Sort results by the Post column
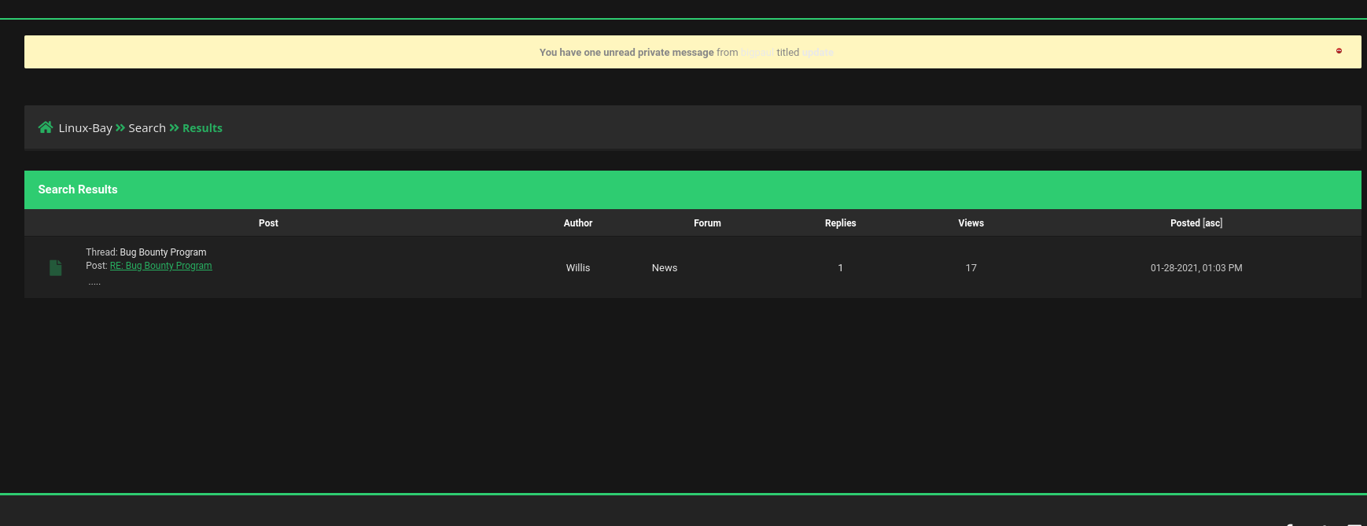This screenshot has width=1367, height=526. click(x=268, y=223)
